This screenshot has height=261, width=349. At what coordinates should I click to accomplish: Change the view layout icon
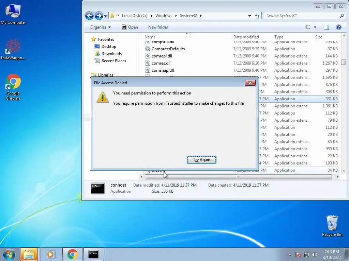(308, 27)
